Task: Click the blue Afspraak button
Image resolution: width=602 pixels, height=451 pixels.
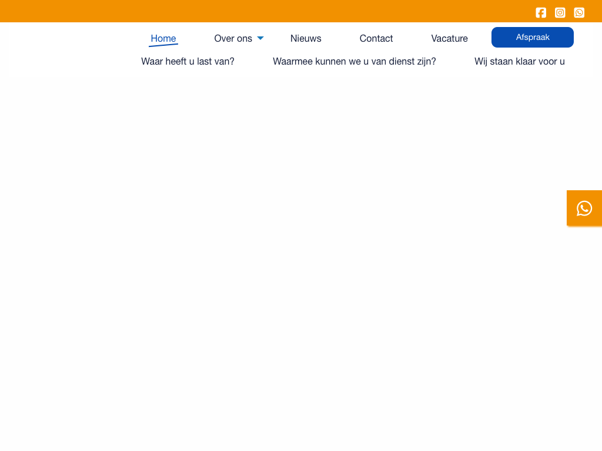Action: click(x=533, y=37)
